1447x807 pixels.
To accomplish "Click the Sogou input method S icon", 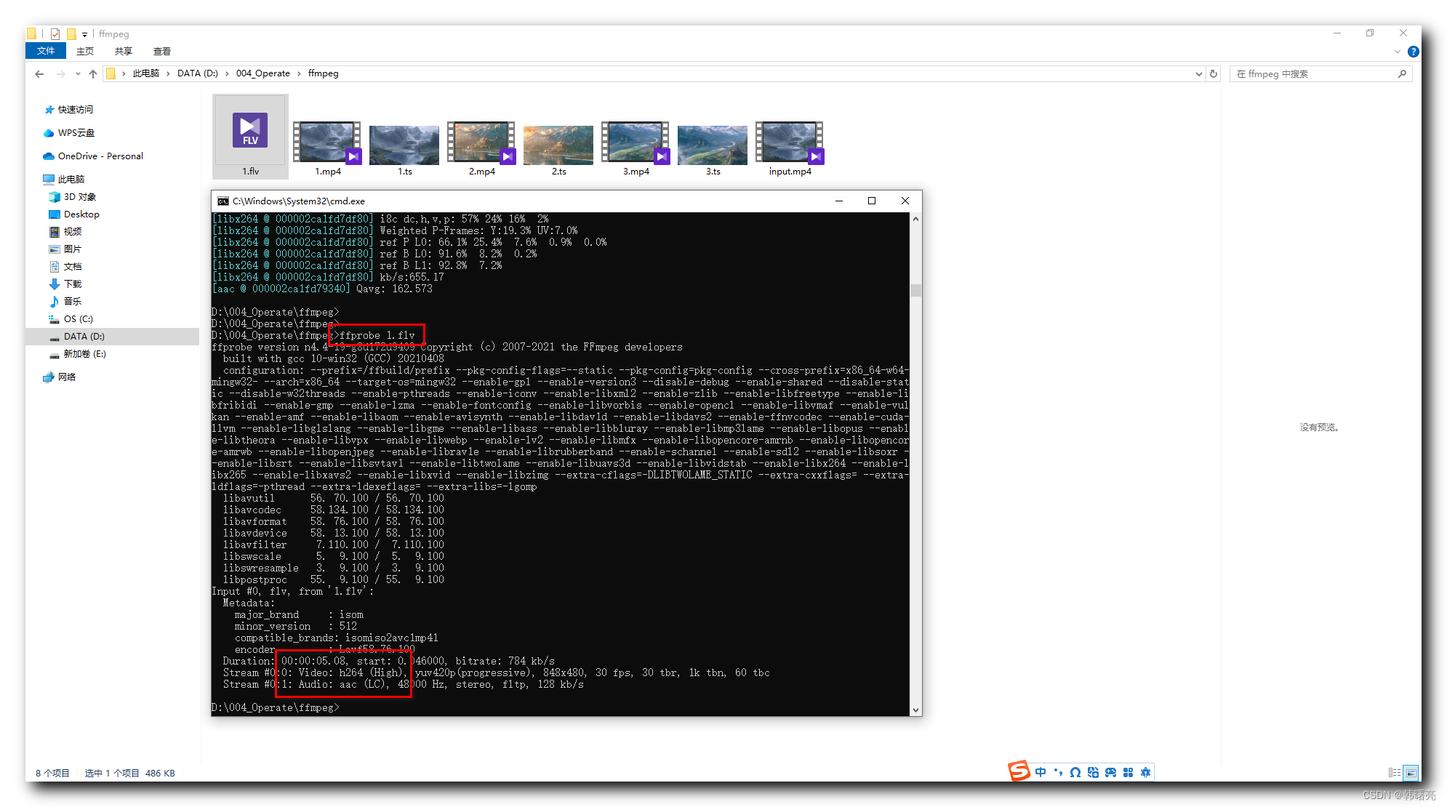I will (x=1019, y=771).
